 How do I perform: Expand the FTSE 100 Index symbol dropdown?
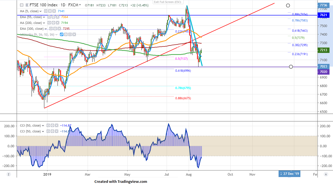80,5
